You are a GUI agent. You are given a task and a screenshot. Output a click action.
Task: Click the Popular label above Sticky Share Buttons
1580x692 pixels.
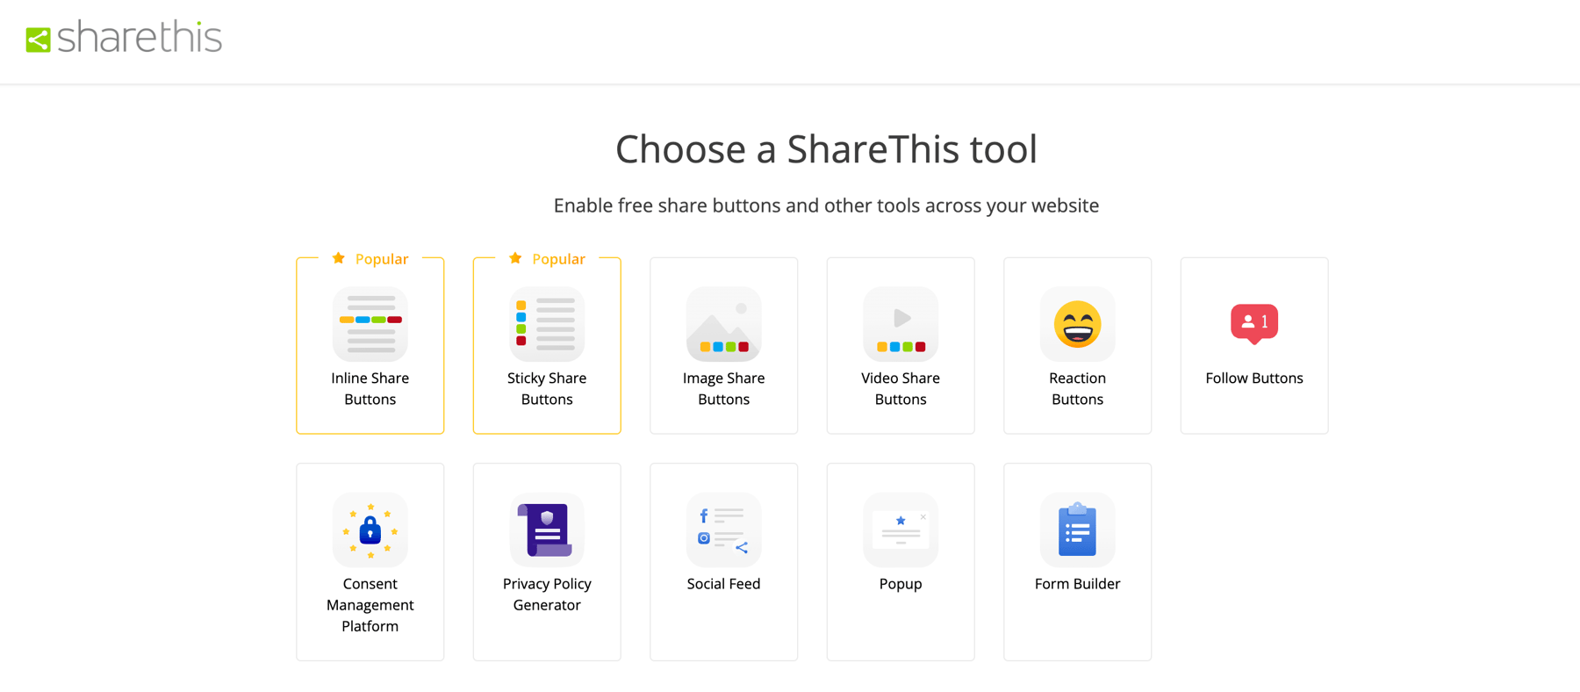pyautogui.click(x=558, y=258)
